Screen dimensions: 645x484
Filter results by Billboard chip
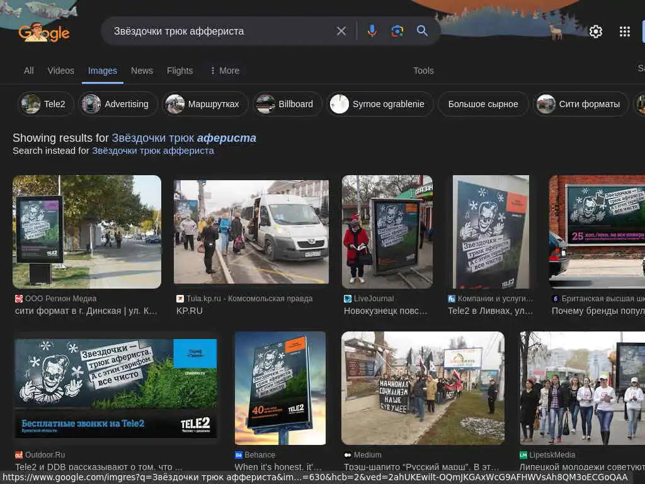tap(287, 104)
